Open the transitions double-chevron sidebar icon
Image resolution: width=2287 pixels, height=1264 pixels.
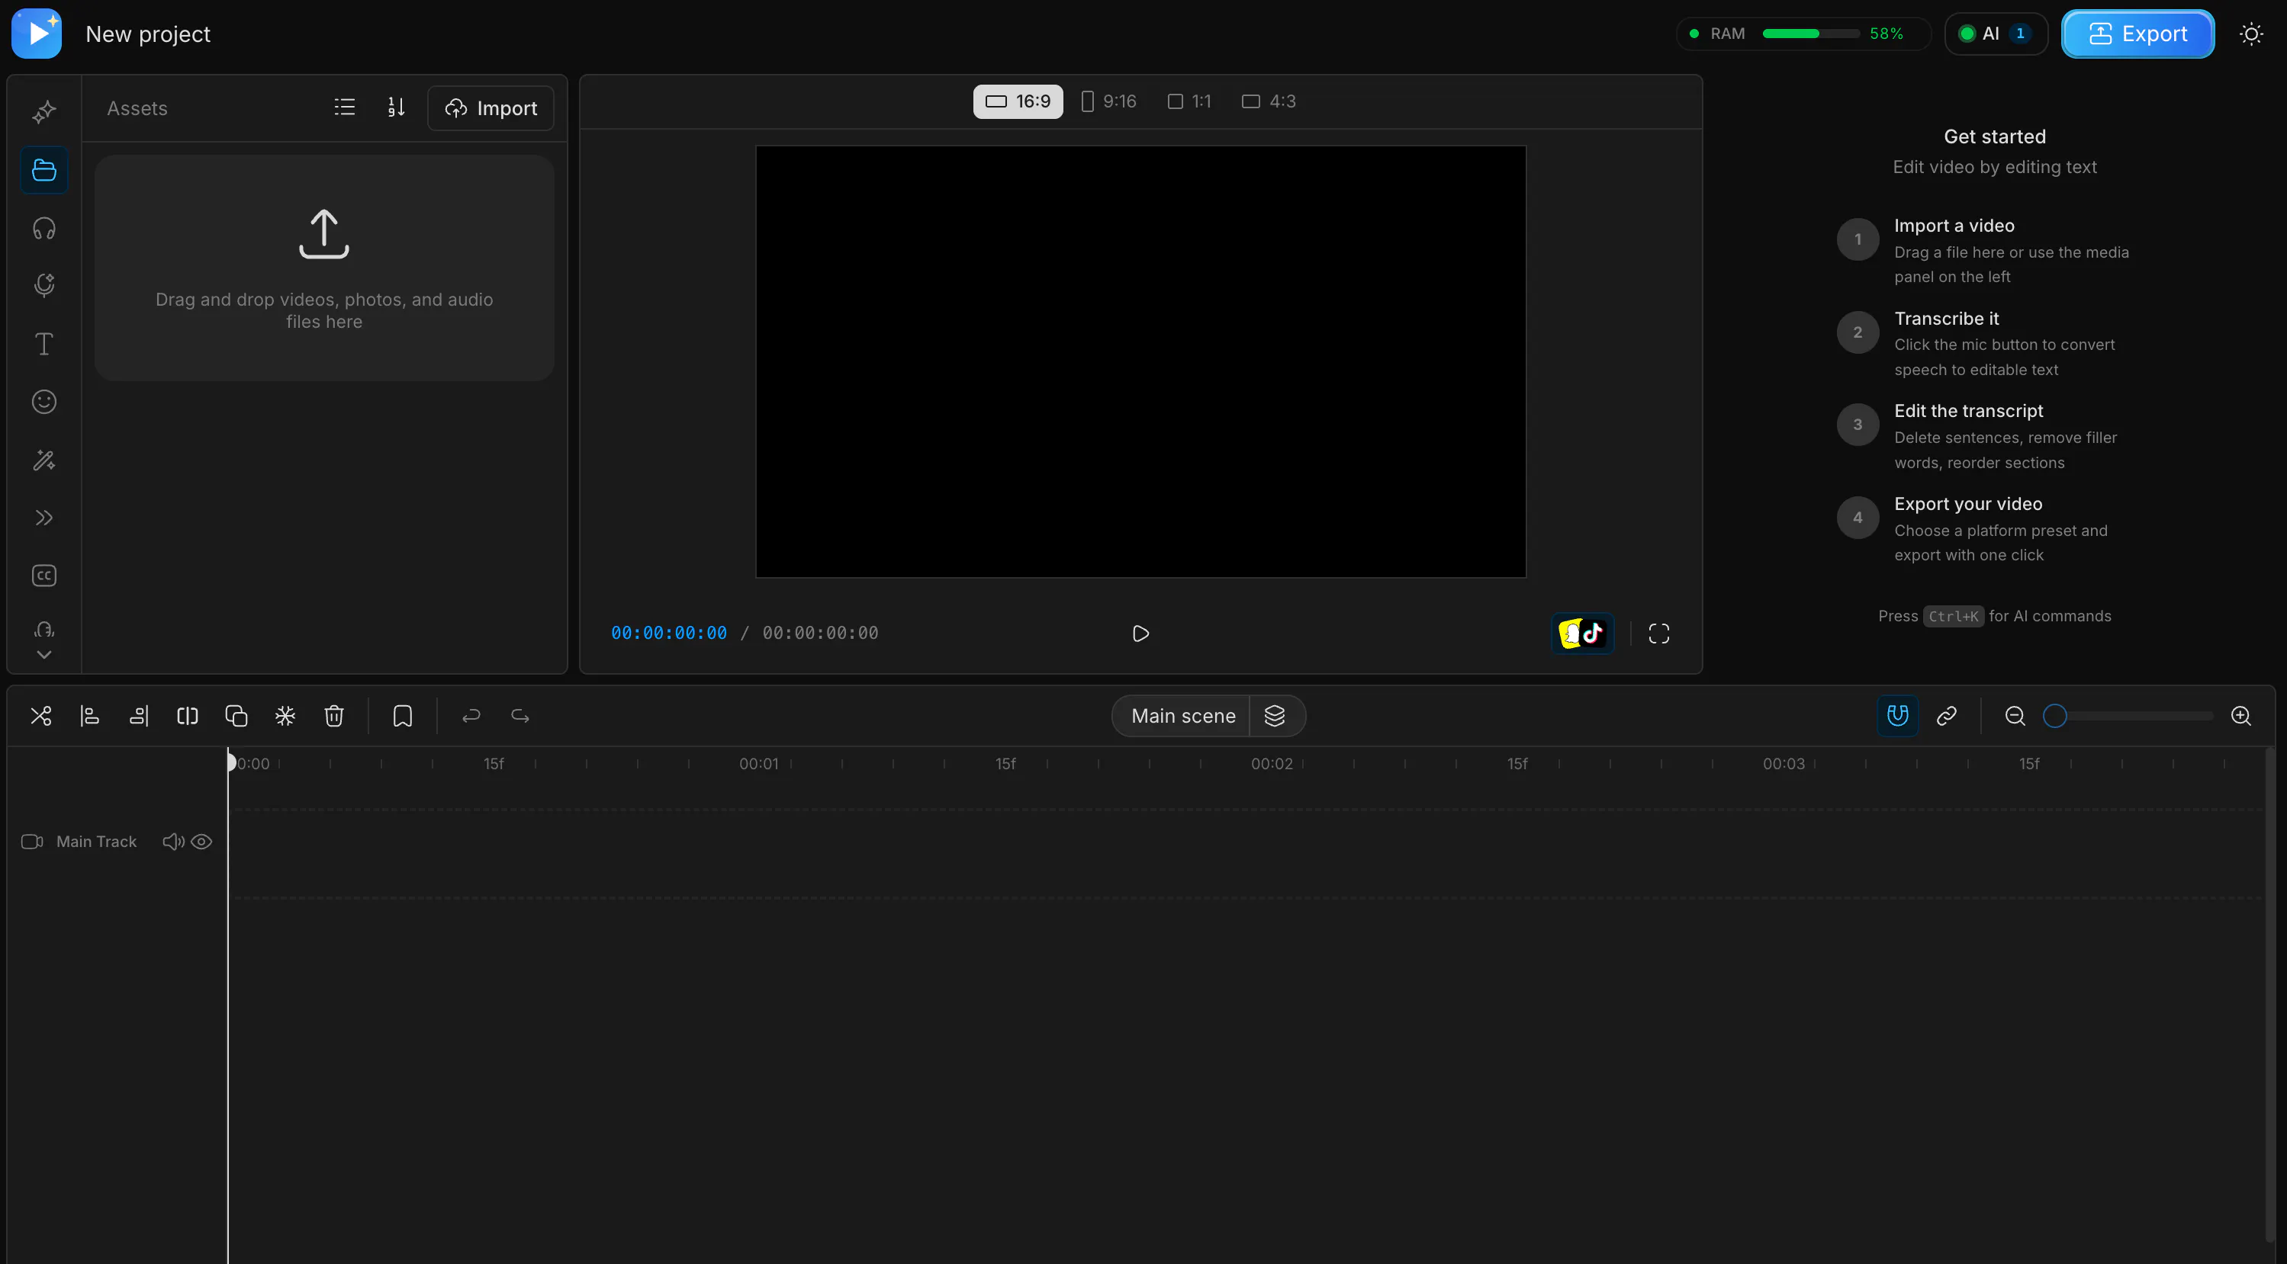coord(43,517)
